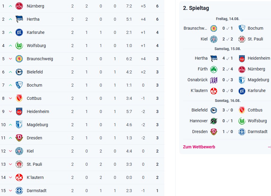This screenshot has height=196, width=271.
Task: Click the Fürth clover logo in fixtures
Action: point(214,69)
